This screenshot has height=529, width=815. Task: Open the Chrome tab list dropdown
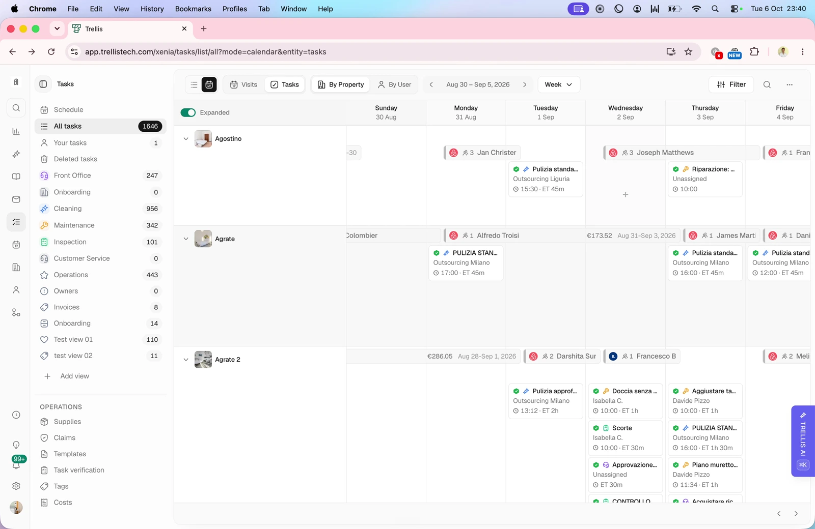(57, 28)
